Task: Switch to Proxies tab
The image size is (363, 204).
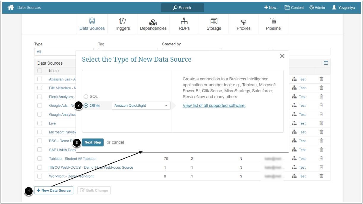Action: point(244,24)
